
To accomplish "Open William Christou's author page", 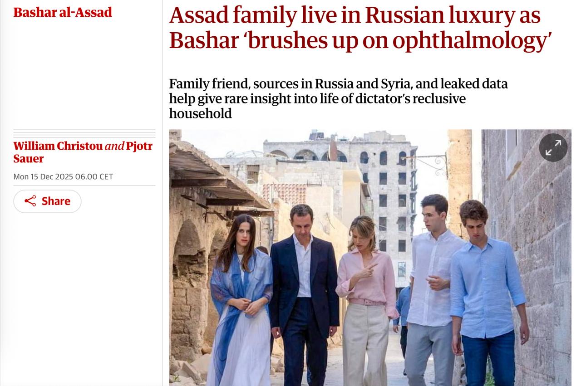I will 58,146.
